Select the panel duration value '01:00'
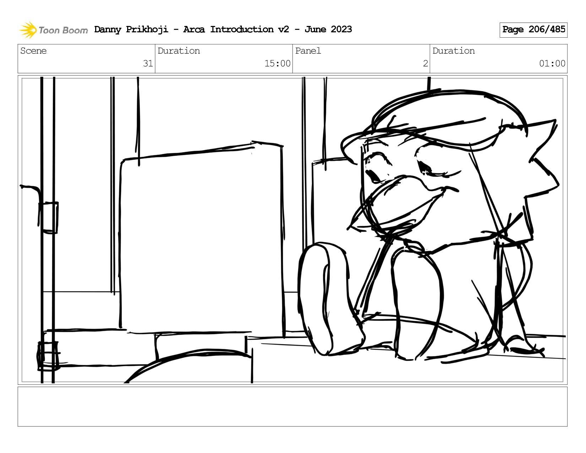Screen dimensions: 586x453 (552, 64)
